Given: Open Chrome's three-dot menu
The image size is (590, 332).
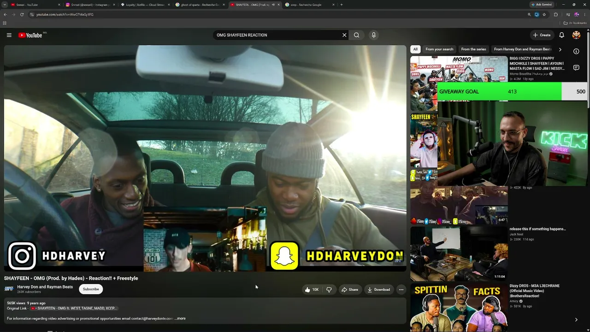Looking at the screenshot, I should click(x=585, y=14).
